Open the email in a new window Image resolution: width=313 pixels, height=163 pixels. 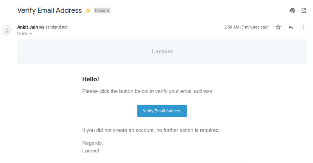304,11
